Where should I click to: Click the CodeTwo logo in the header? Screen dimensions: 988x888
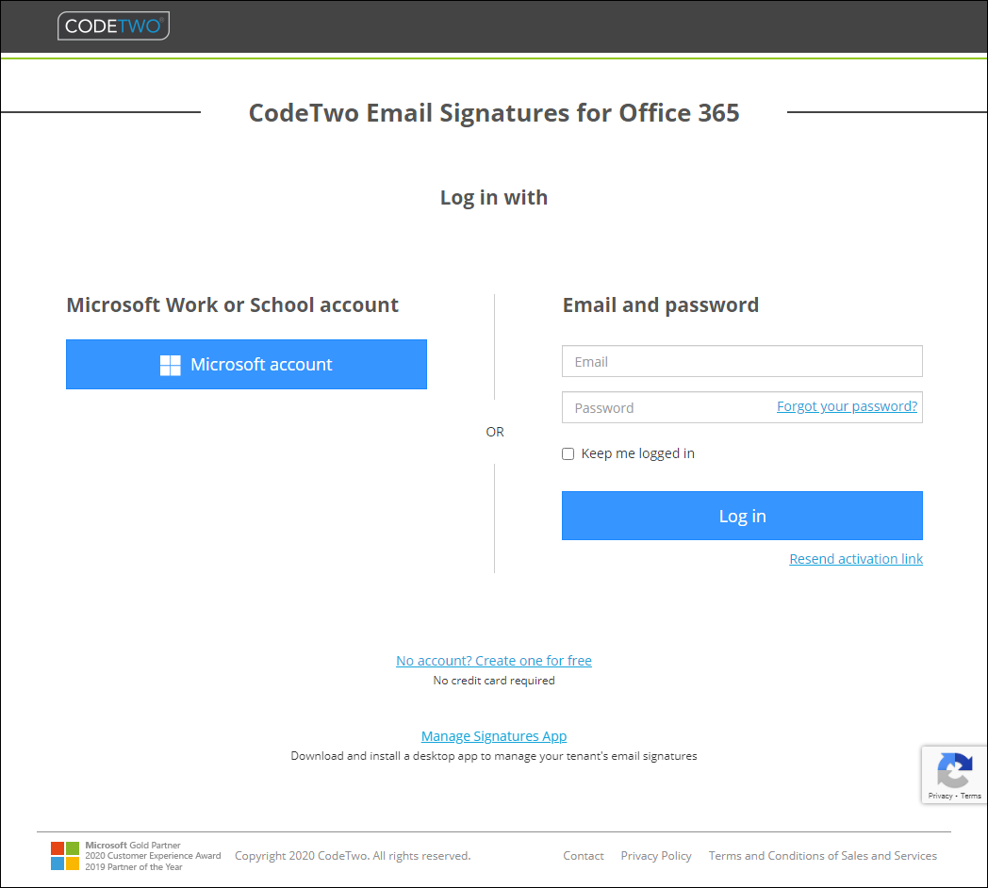tap(112, 25)
